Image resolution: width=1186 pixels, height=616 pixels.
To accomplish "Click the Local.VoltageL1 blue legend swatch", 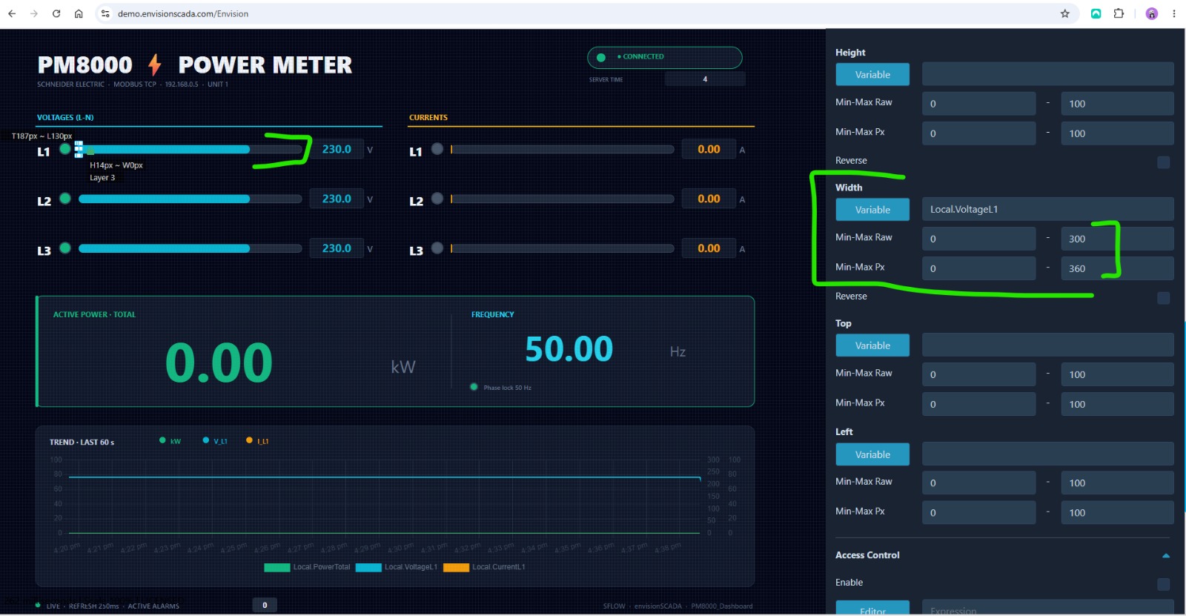I will pyautogui.click(x=368, y=568).
